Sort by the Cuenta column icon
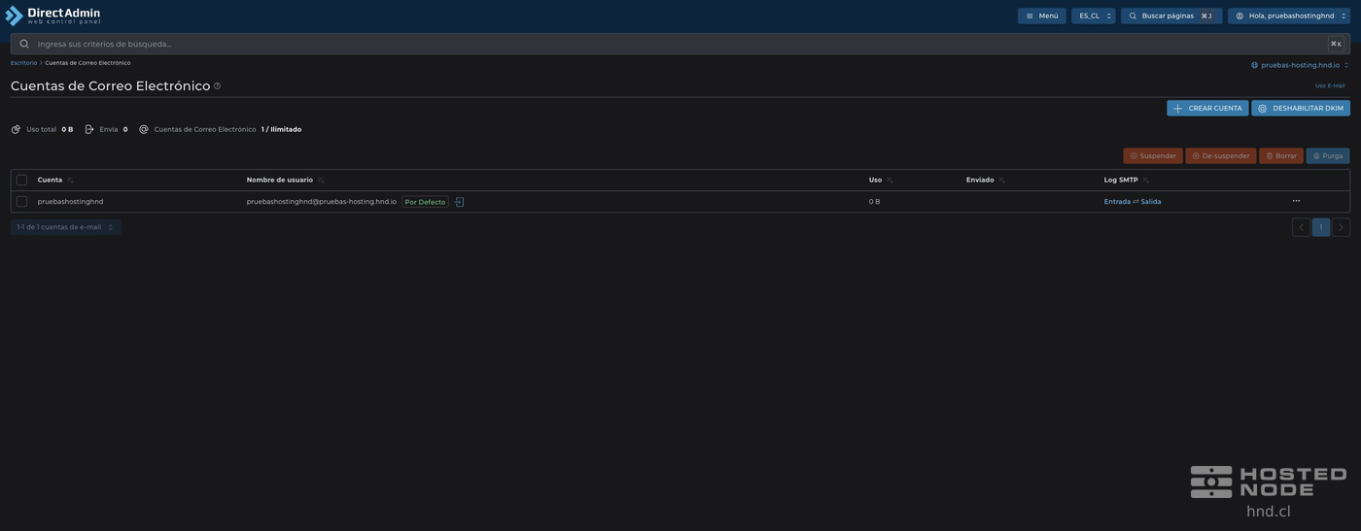 (x=70, y=181)
